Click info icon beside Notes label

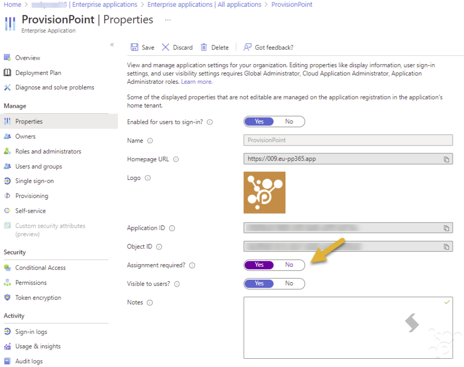pos(150,303)
